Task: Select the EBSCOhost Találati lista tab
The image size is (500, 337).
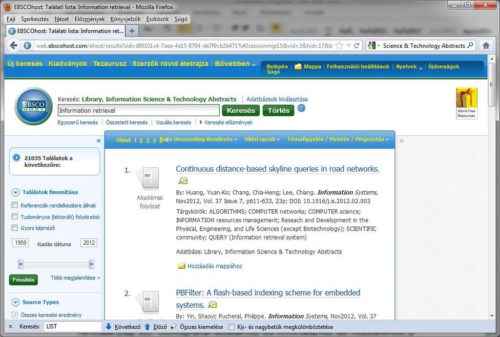Action: (x=66, y=31)
